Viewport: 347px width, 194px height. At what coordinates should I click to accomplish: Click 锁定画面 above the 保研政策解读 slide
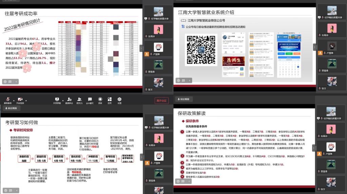click(x=184, y=99)
